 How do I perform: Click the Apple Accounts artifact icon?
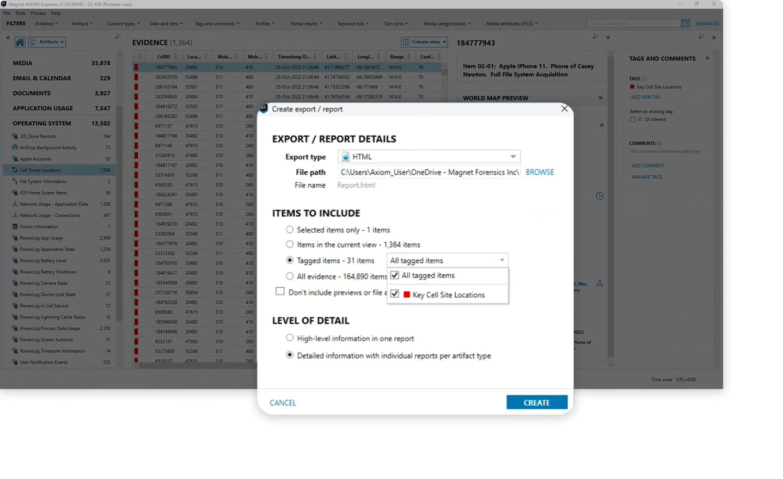pos(15,159)
